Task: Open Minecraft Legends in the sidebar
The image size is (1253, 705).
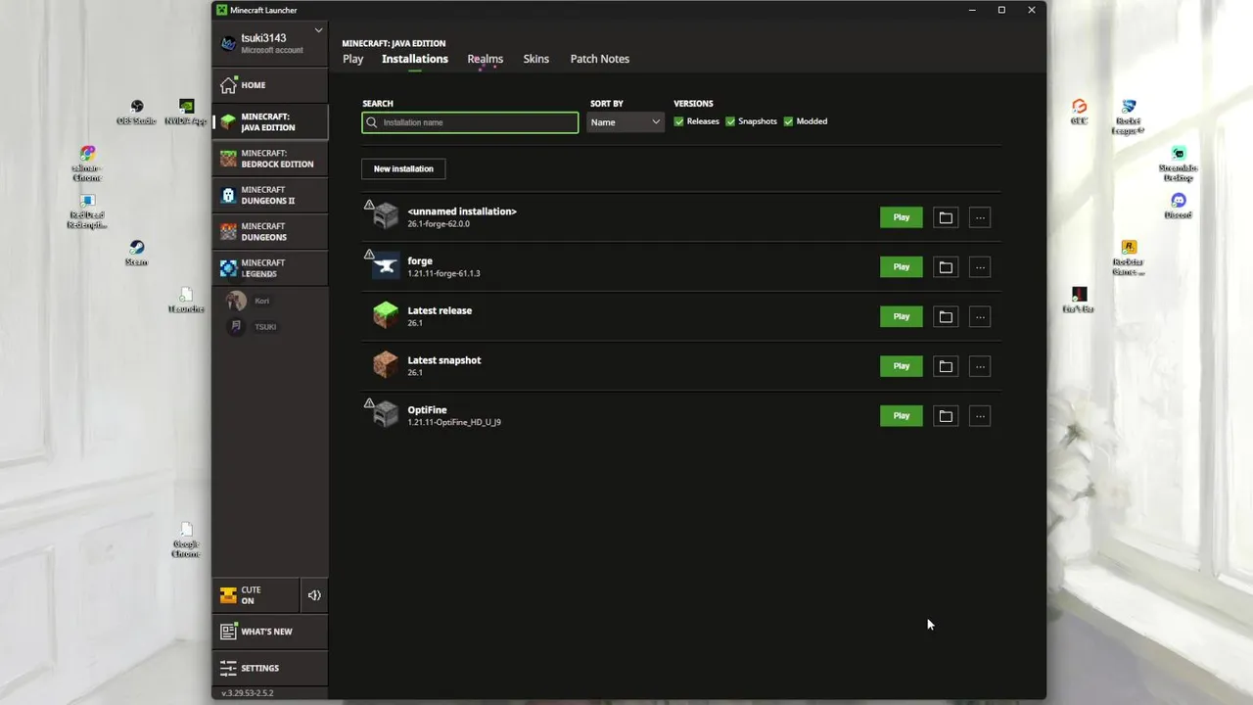Action: (x=270, y=267)
